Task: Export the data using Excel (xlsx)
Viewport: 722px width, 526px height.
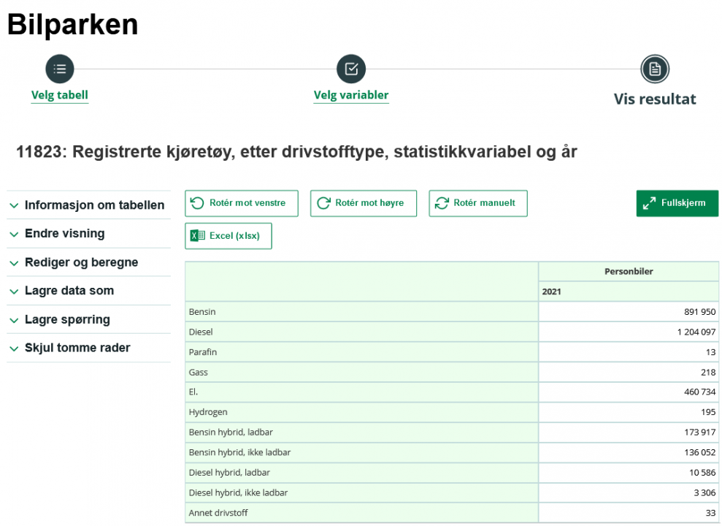Action: point(228,235)
